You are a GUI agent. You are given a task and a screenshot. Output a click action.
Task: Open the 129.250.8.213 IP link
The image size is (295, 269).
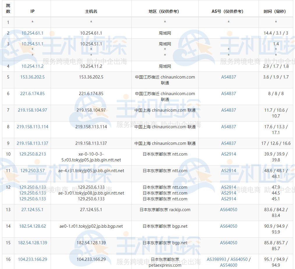click(32, 154)
